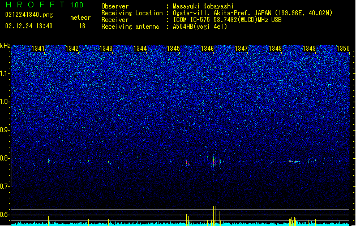Select the file name 0212241340.png
356x226 pixels.
29,15
